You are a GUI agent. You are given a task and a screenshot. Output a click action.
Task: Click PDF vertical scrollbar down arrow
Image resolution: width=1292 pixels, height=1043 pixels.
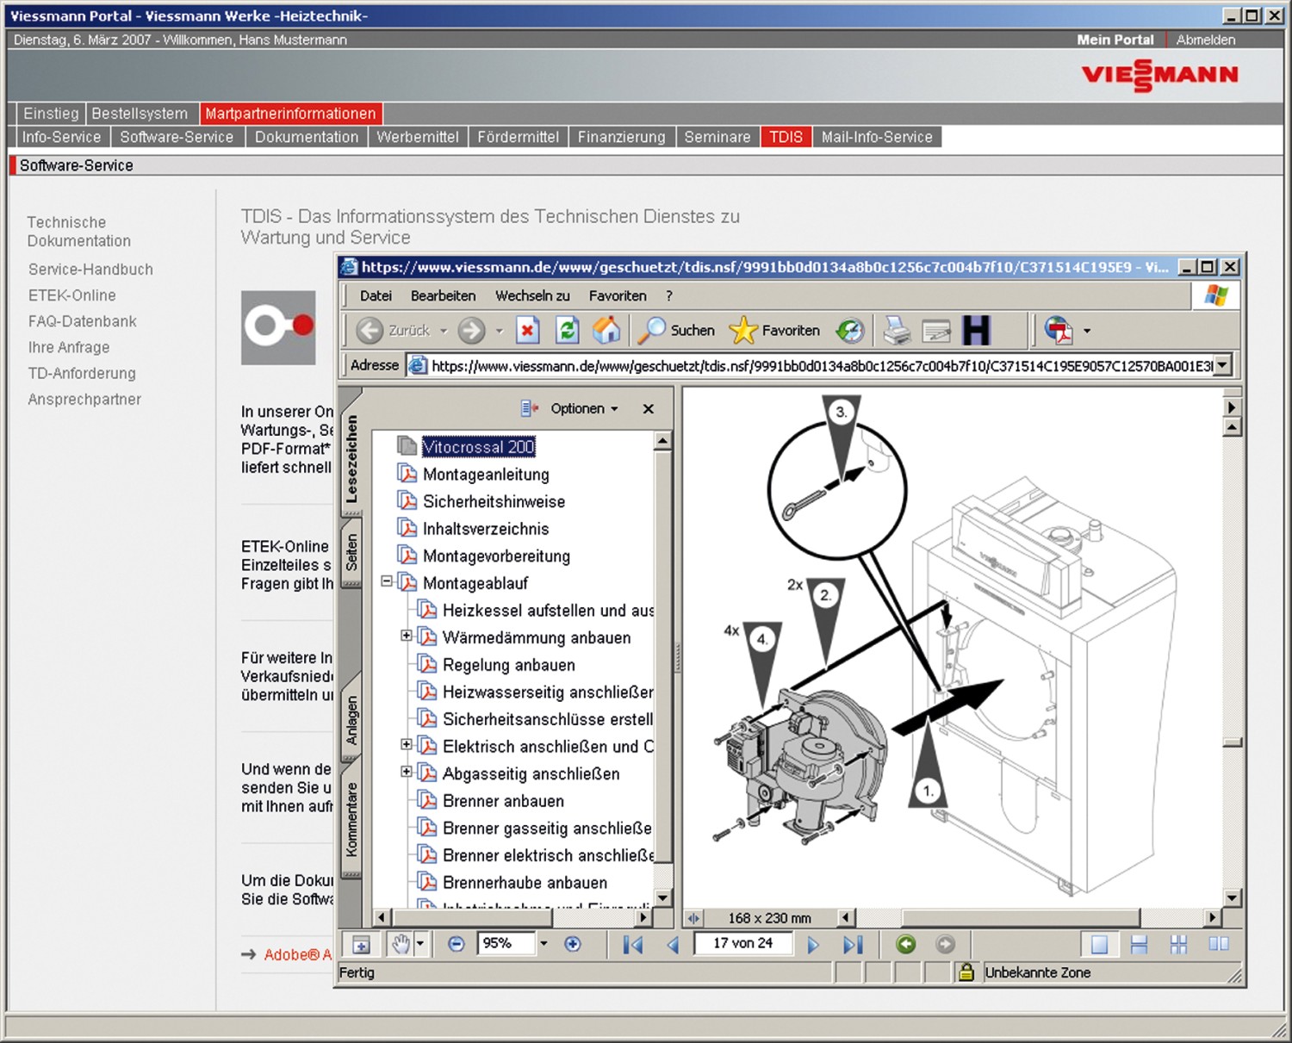1233,897
